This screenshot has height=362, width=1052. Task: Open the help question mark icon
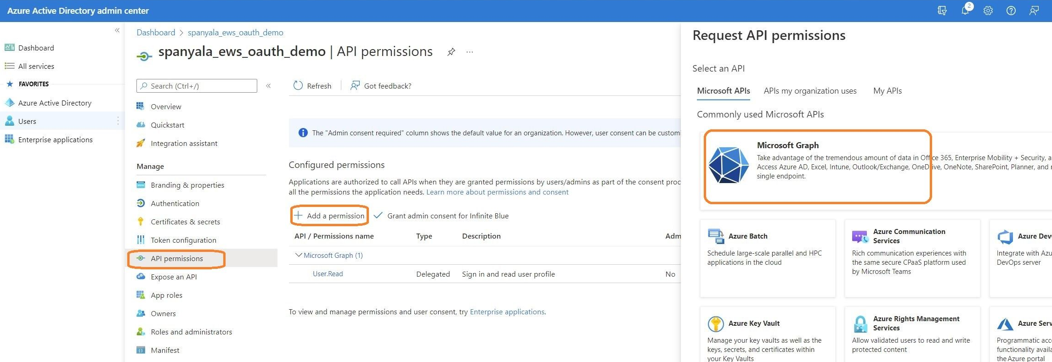pyautogui.click(x=1011, y=11)
